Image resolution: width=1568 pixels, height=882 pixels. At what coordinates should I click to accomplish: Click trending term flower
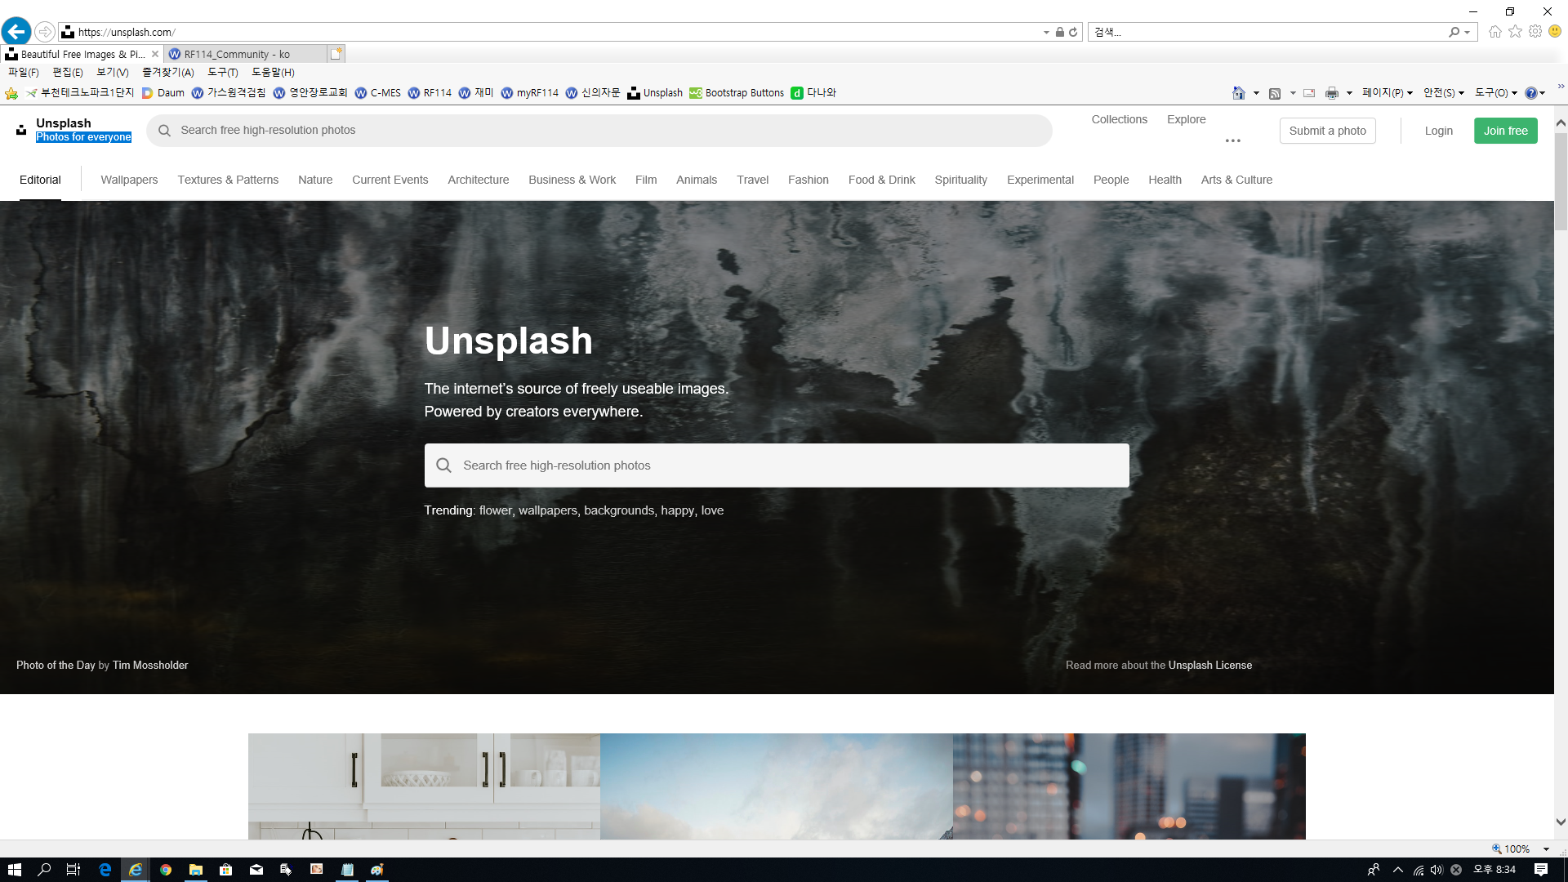[x=494, y=510]
